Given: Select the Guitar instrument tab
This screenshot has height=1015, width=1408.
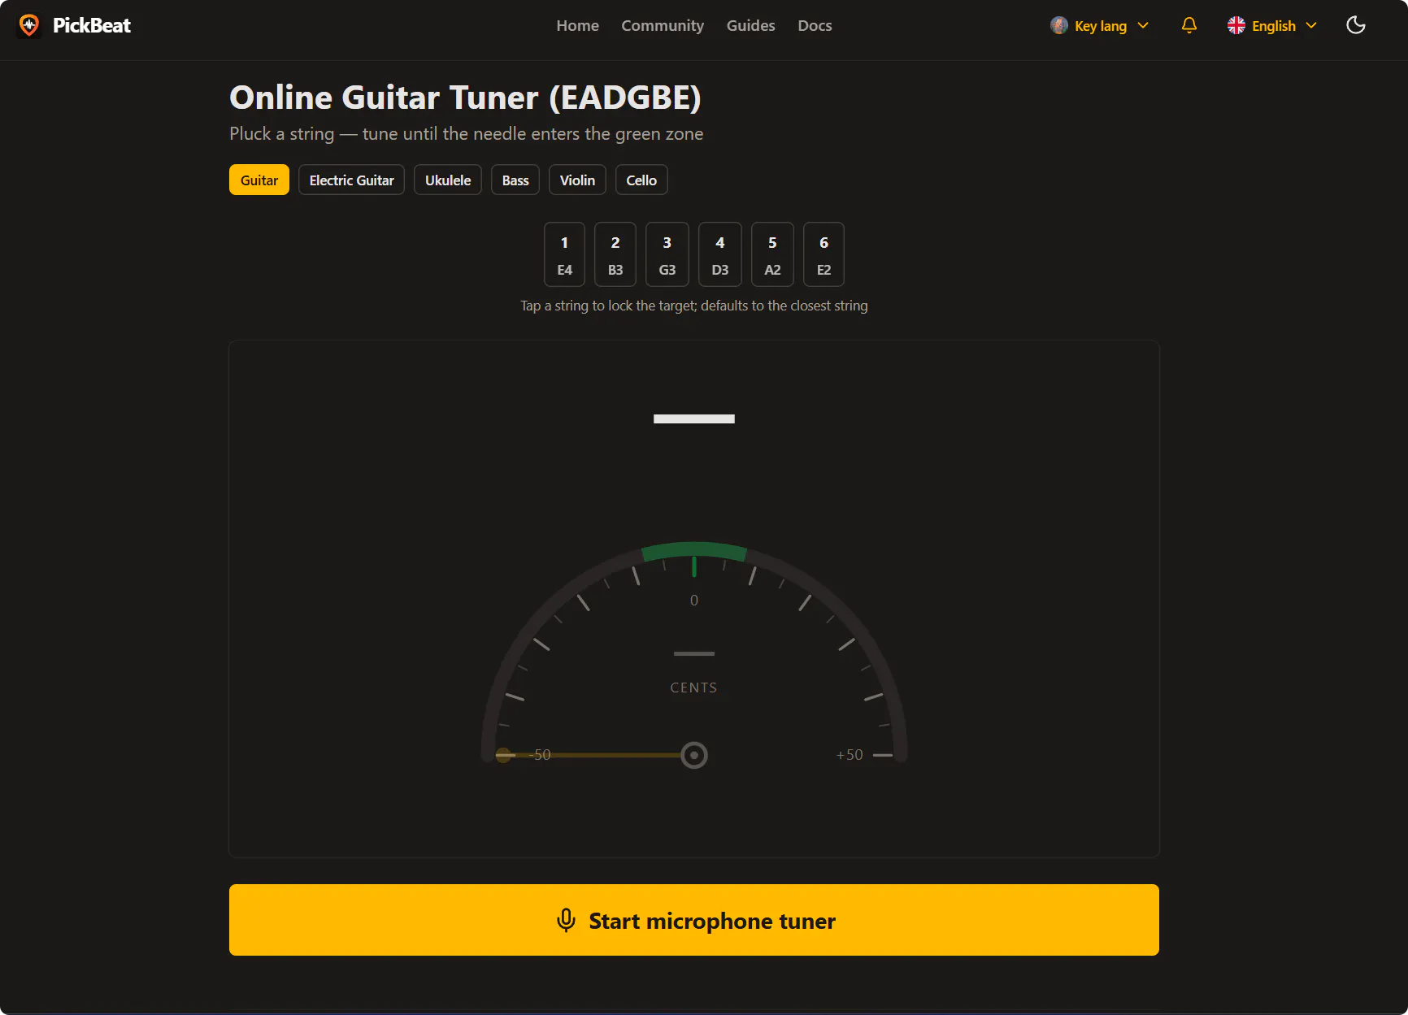Looking at the screenshot, I should click(x=259, y=180).
